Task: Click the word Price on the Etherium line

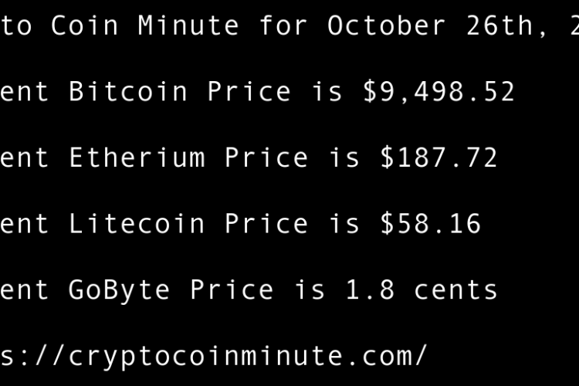Action: coord(266,158)
